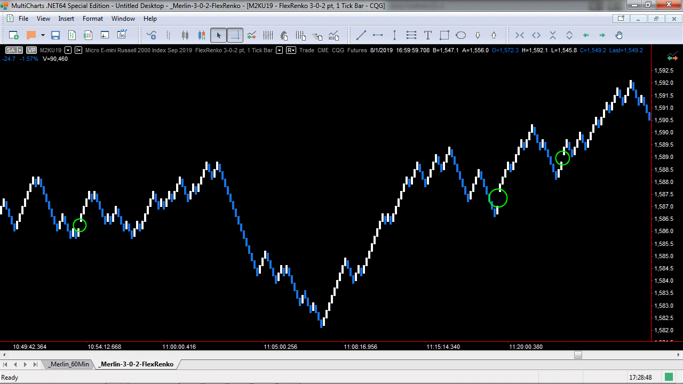Open the horse-head signals icon
Screen dimensions: 683x384
[284, 35]
